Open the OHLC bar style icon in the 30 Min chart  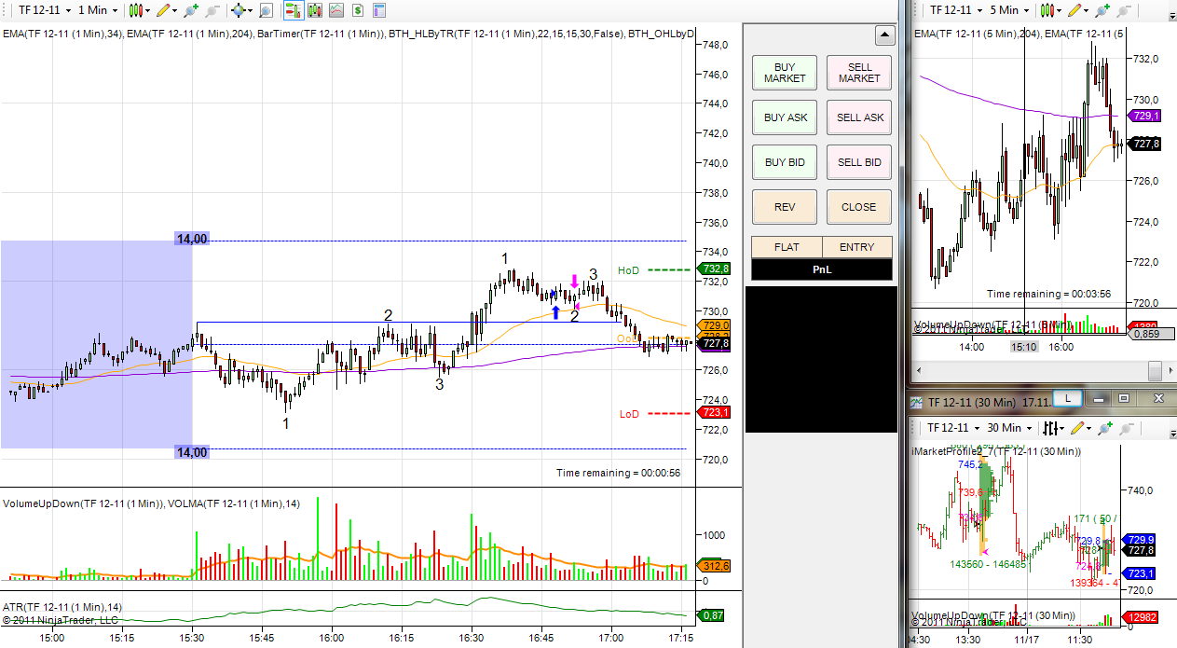pos(1050,428)
